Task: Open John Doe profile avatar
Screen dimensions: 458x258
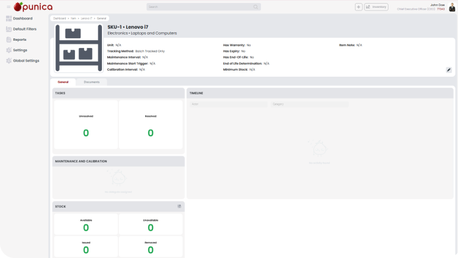Action: click(x=452, y=7)
